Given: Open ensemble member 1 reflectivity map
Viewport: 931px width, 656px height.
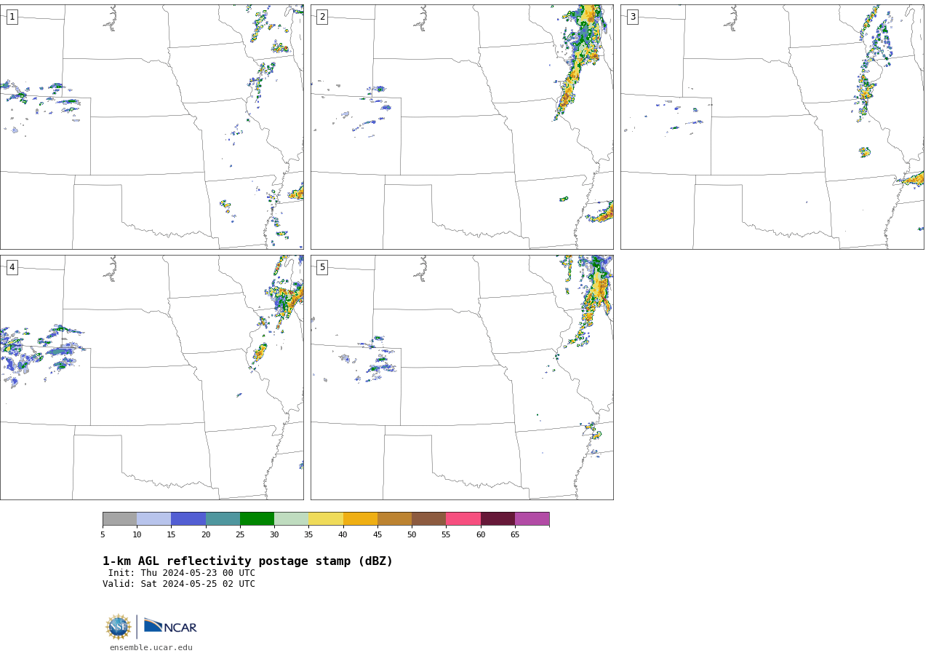Looking at the screenshot, I should point(152,127).
